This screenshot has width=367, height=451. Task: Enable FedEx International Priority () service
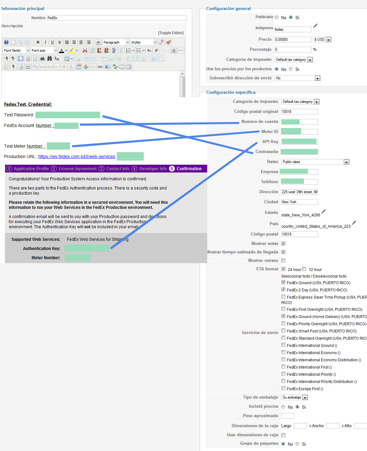[x=283, y=374]
